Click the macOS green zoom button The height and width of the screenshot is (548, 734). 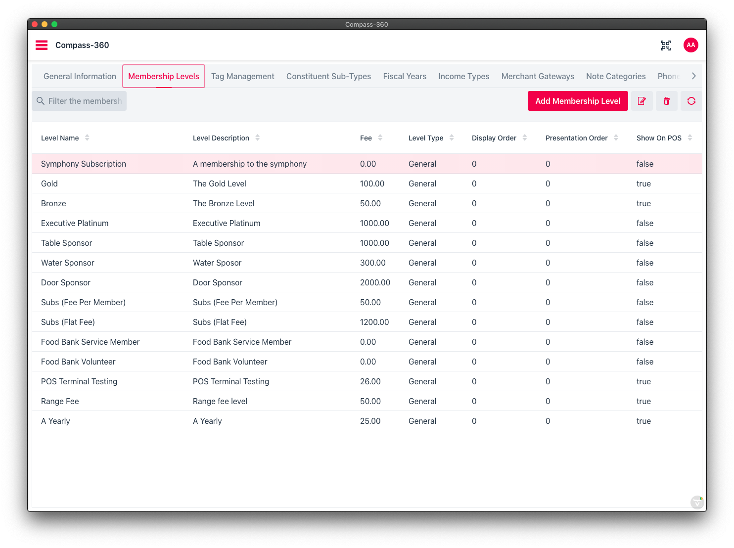coord(54,24)
